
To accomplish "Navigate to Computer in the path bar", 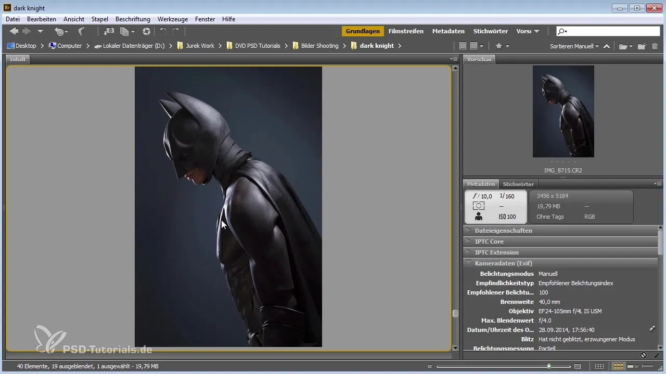I will pos(65,46).
